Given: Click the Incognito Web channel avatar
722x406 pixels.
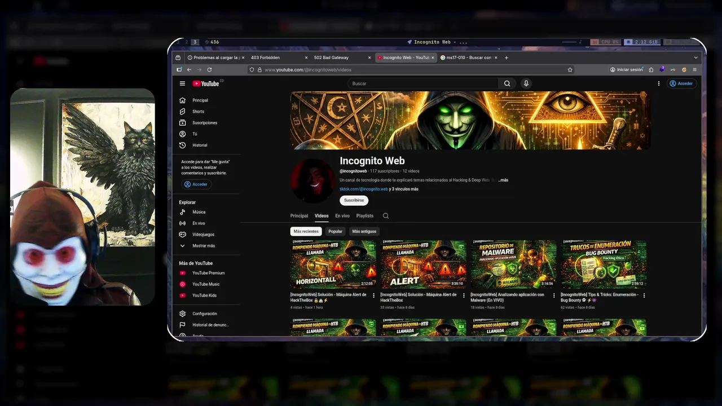Looking at the screenshot, I should click(x=313, y=180).
